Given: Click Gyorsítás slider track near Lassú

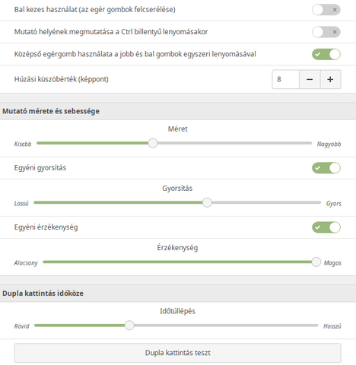Looking at the screenshot, I should [x=42, y=202].
